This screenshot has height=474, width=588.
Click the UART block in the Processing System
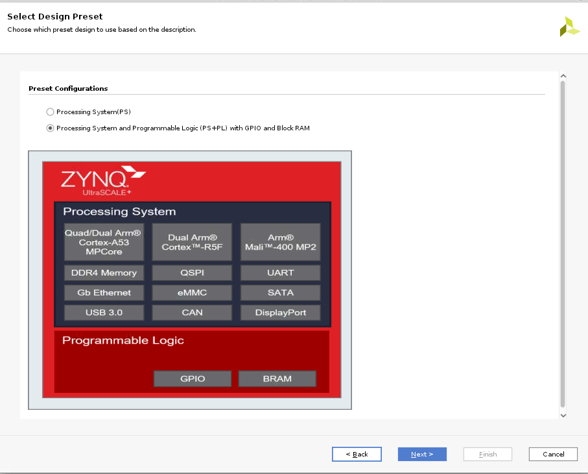point(280,272)
